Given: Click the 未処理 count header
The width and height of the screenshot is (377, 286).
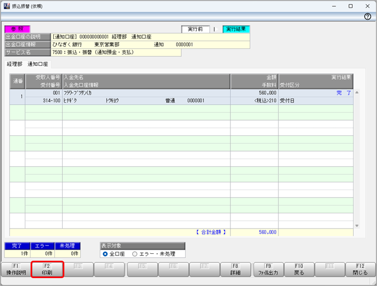Looking at the screenshot, I should 67,246.
